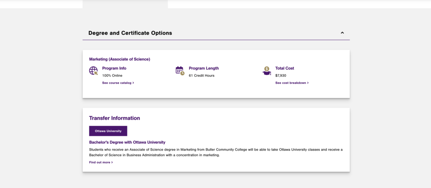The height and width of the screenshot is (188, 431).
Task: Click the $7,930 cost amount
Action: [281, 76]
